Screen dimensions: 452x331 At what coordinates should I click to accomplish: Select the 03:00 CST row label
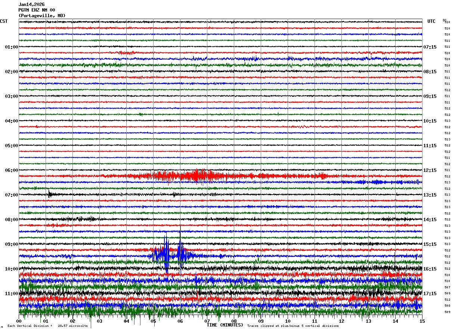point(12,96)
